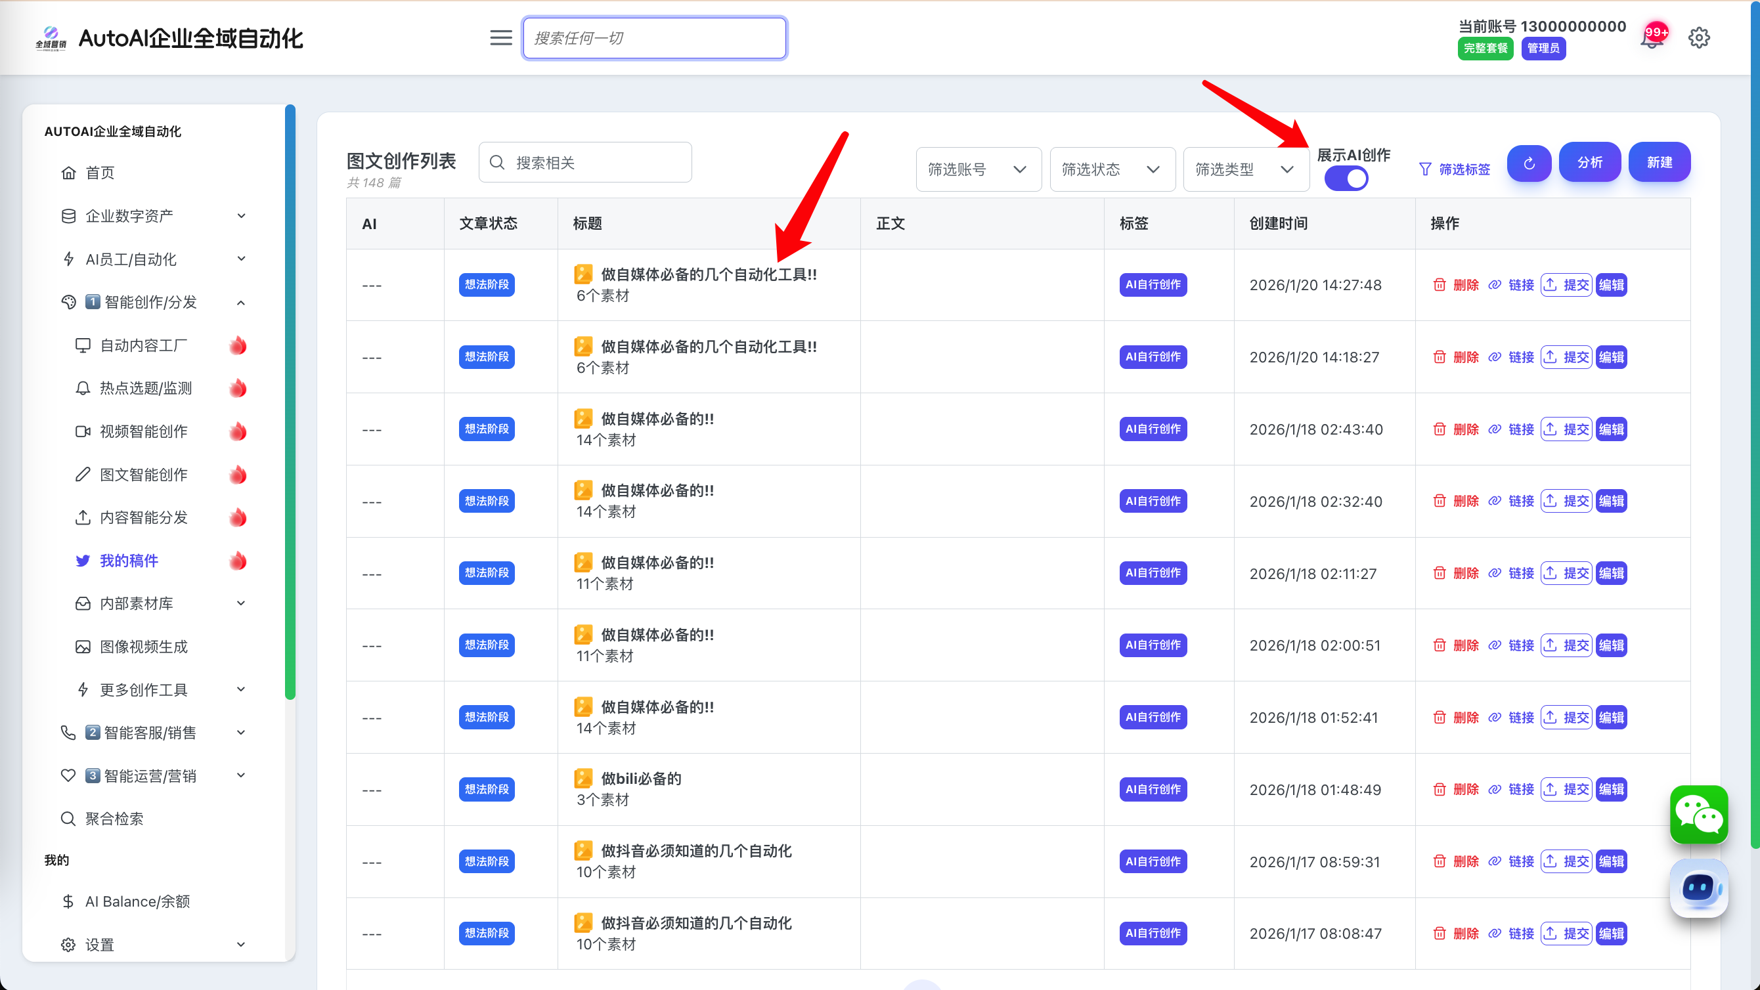Click the sidebar vertical scrollbar
The width and height of the screenshot is (1760, 990).
[x=290, y=402]
